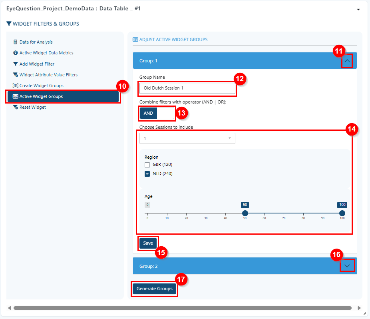Click the WIDGET FILTERS & GROUPS heading
Viewport: 370px width, 319px height.
(46, 24)
